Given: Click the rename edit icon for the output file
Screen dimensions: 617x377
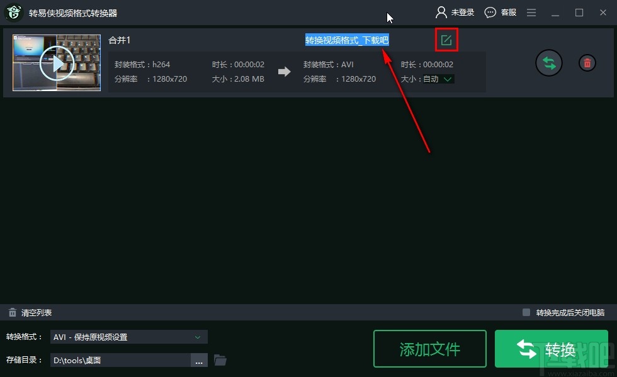Looking at the screenshot, I should coord(446,40).
